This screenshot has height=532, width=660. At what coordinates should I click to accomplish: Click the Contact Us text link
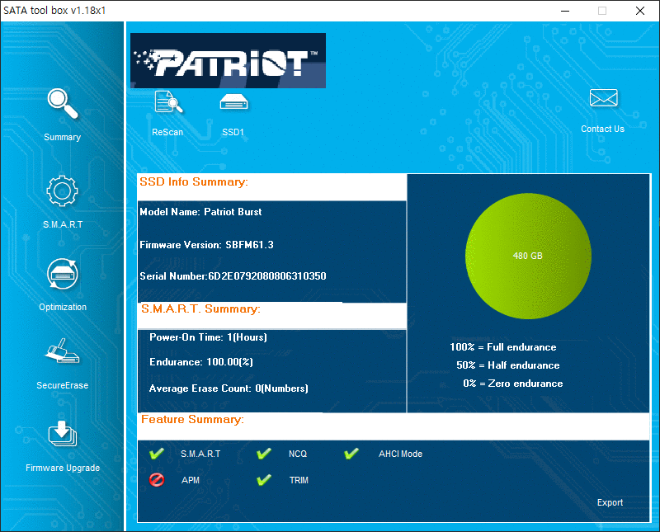pyautogui.click(x=602, y=129)
